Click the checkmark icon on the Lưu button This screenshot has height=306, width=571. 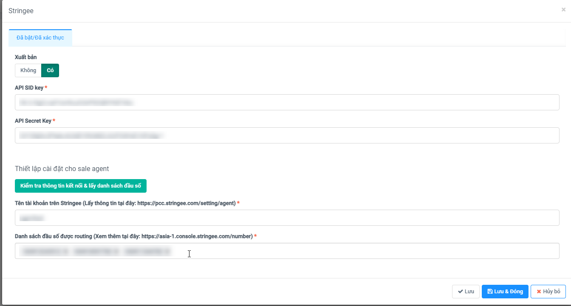460,292
